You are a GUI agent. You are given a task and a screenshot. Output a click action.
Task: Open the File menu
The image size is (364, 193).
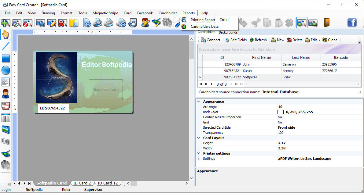pos(8,13)
